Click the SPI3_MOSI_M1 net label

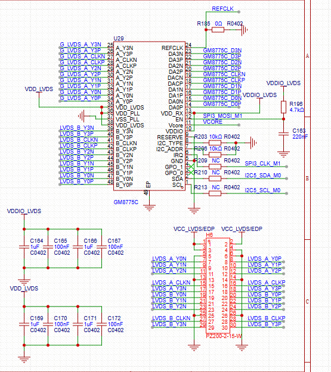point(222,116)
